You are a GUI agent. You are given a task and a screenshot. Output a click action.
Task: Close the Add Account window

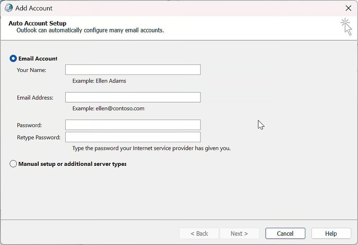(348, 8)
